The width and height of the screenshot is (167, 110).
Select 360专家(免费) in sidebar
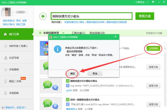pyautogui.click(x=17, y=46)
